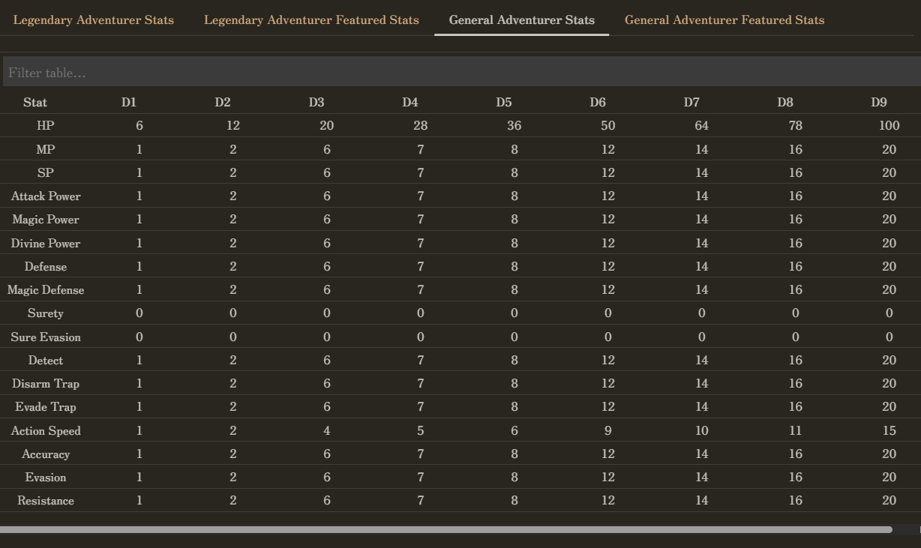Click Action Speed value 9 in D6
The width and height of the screenshot is (921, 548).
608,431
